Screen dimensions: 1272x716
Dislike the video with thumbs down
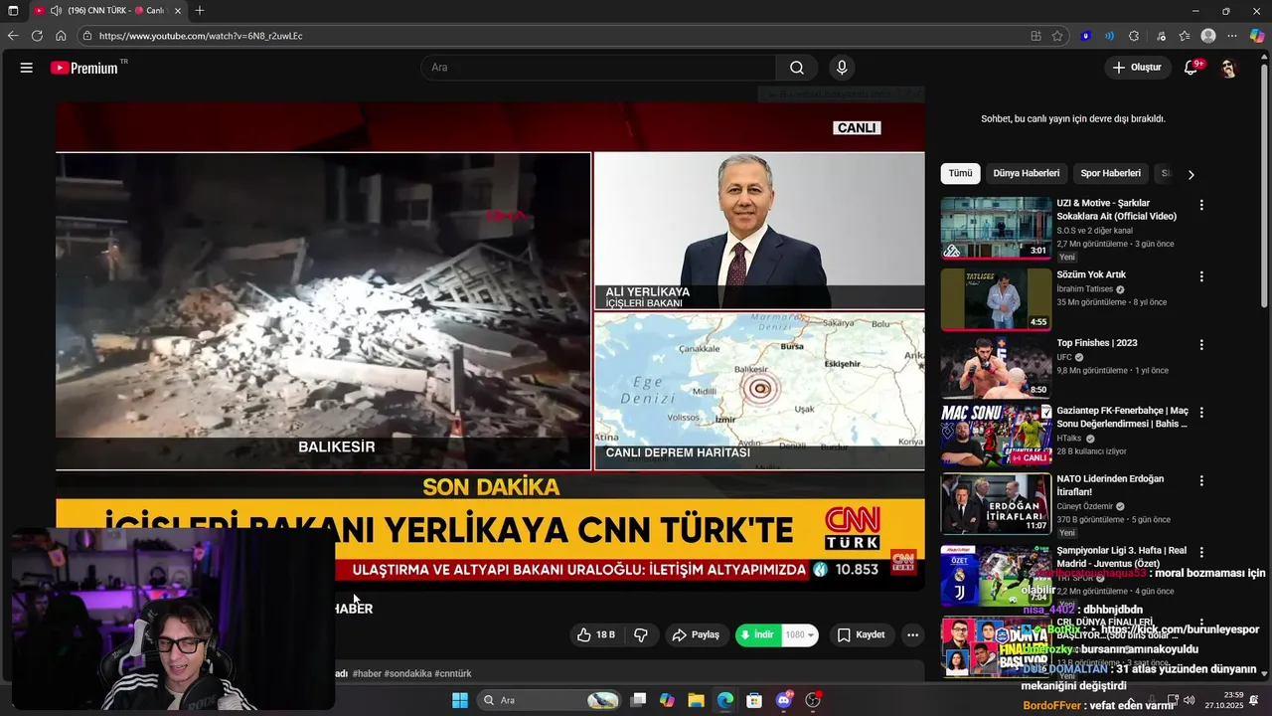click(641, 634)
